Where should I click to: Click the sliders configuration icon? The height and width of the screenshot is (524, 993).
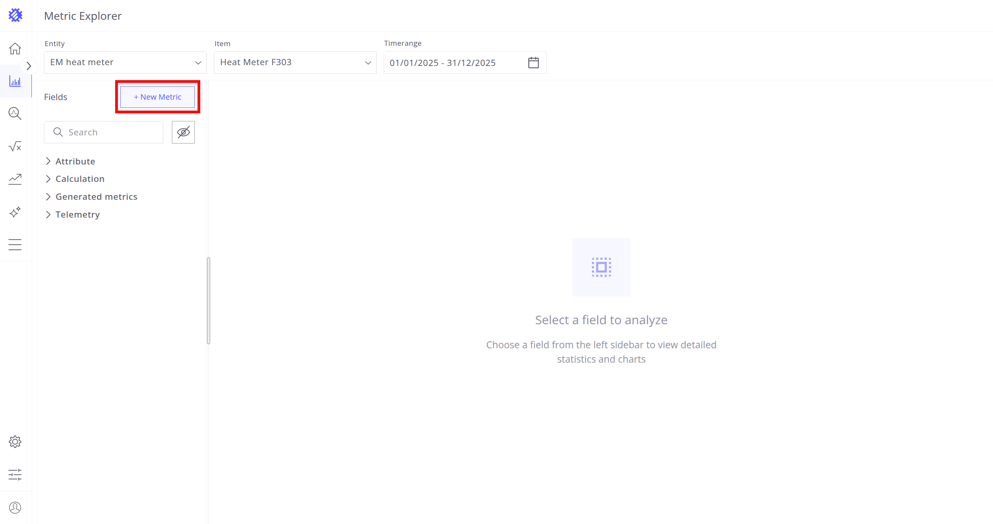coord(15,474)
